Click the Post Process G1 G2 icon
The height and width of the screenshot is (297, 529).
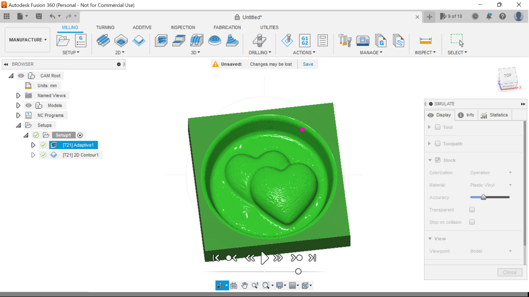coord(305,41)
